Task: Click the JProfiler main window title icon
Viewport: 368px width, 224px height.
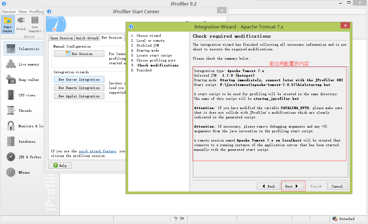Action: pos(4,4)
